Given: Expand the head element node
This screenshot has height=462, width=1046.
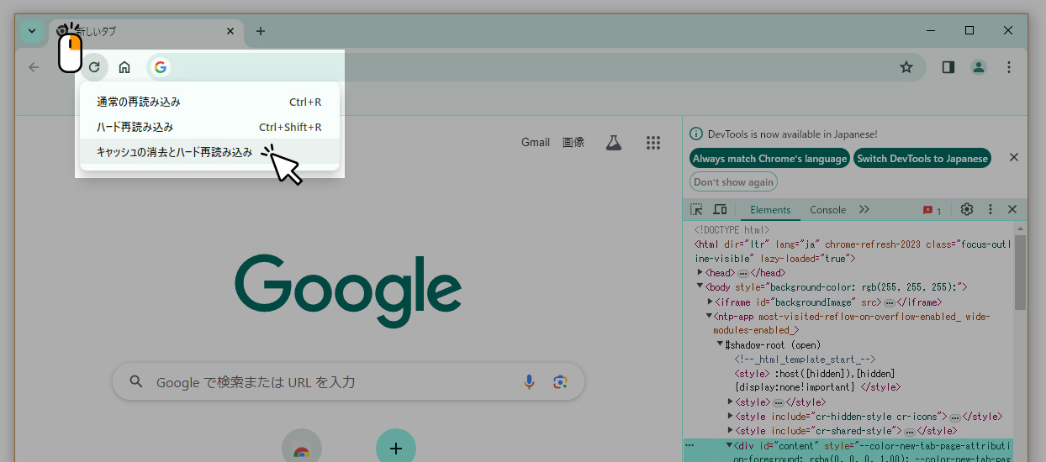Looking at the screenshot, I should coord(700,273).
